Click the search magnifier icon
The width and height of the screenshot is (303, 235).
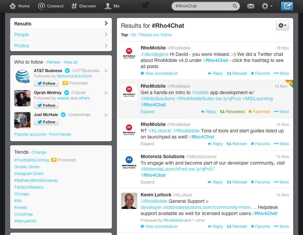tap(235, 6)
